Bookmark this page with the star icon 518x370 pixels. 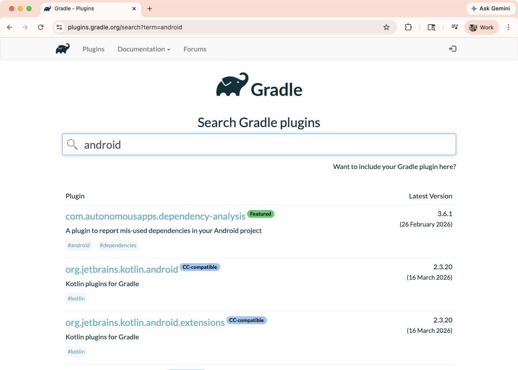(x=386, y=27)
